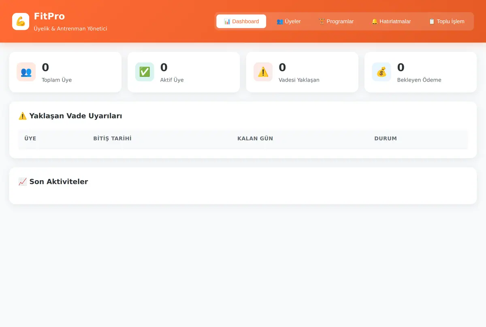
Task: Click the 'Toplam Üye' label
Action: (x=57, y=80)
